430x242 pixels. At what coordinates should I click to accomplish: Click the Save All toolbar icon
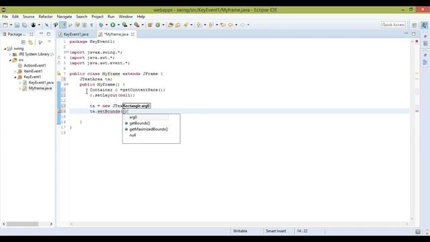[x=24, y=25]
